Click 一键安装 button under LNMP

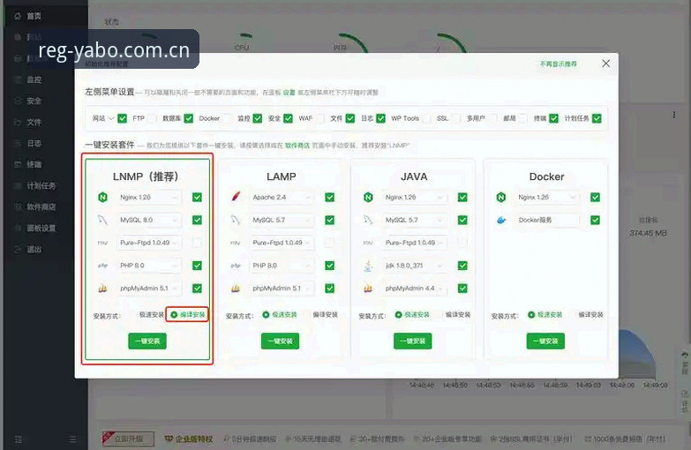tap(147, 341)
